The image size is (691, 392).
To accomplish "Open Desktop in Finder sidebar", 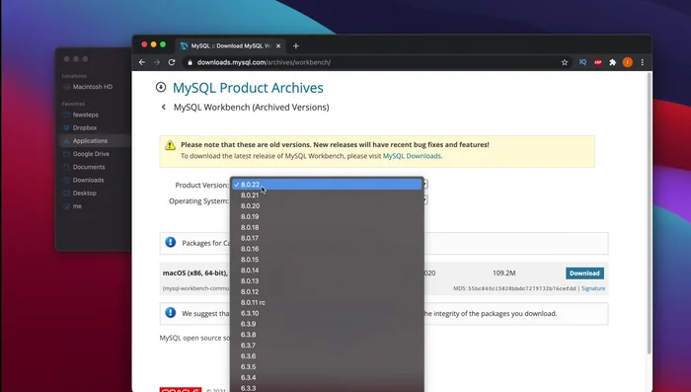I will click(84, 194).
